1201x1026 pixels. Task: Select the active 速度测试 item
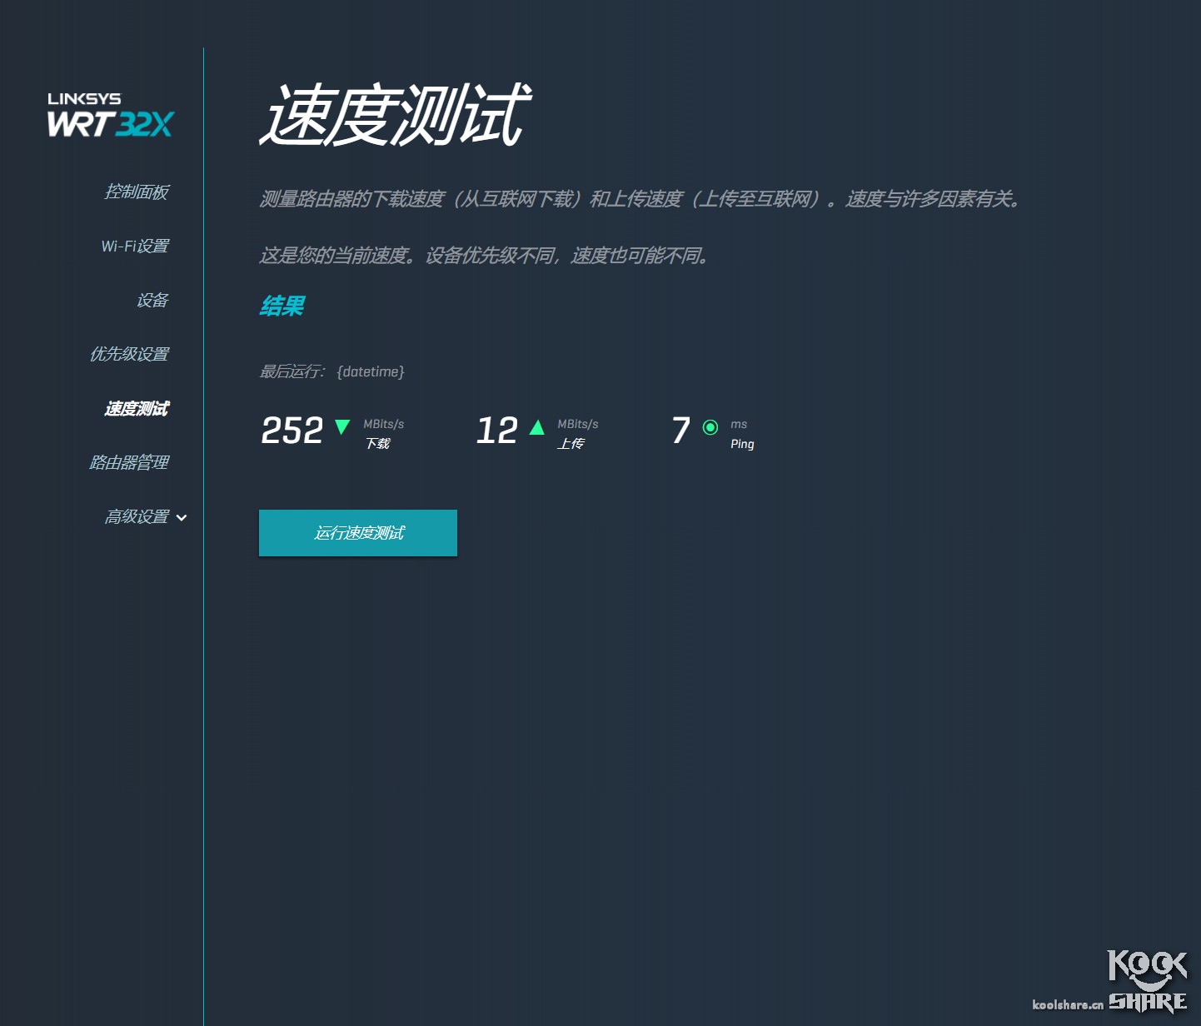pos(134,409)
